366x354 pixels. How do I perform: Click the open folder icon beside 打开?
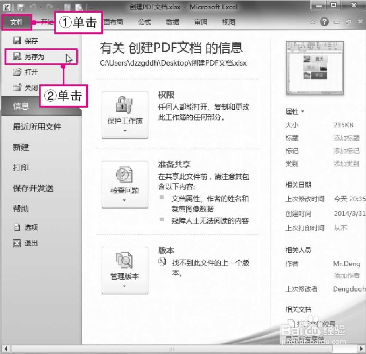pyautogui.click(x=17, y=72)
